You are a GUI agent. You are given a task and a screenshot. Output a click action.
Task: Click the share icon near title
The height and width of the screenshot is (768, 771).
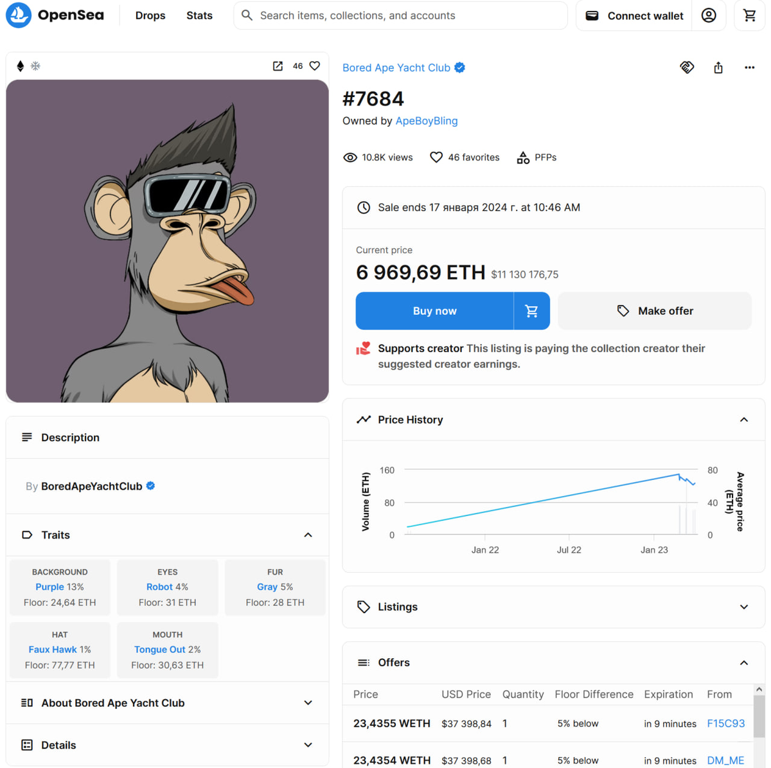(x=718, y=67)
